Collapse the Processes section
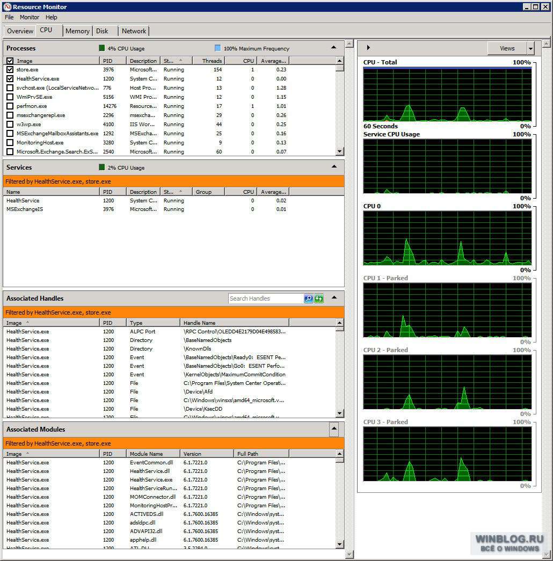The height and width of the screenshot is (561, 553). pyautogui.click(x=333, y=48)
